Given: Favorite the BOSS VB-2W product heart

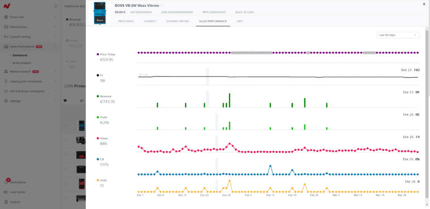Looking at the screenshot, I should (x=162, y=5).
